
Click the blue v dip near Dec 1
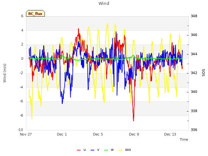(x=62, y=103)
